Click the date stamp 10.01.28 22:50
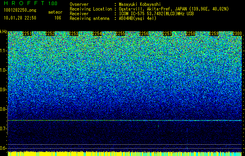The height and width of the screenshot is (156, 245). (20, 18)
